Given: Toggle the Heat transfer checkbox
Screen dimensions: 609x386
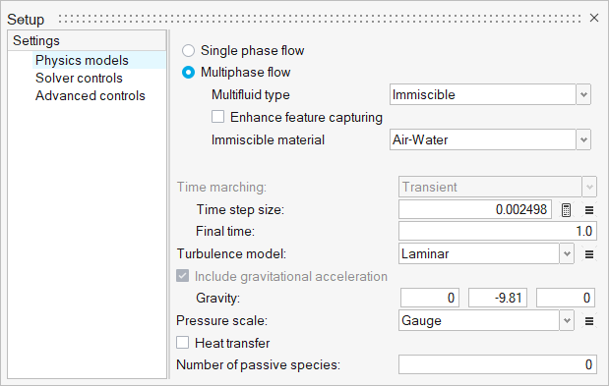Looking at the screenshot, I should click(183, 343).
